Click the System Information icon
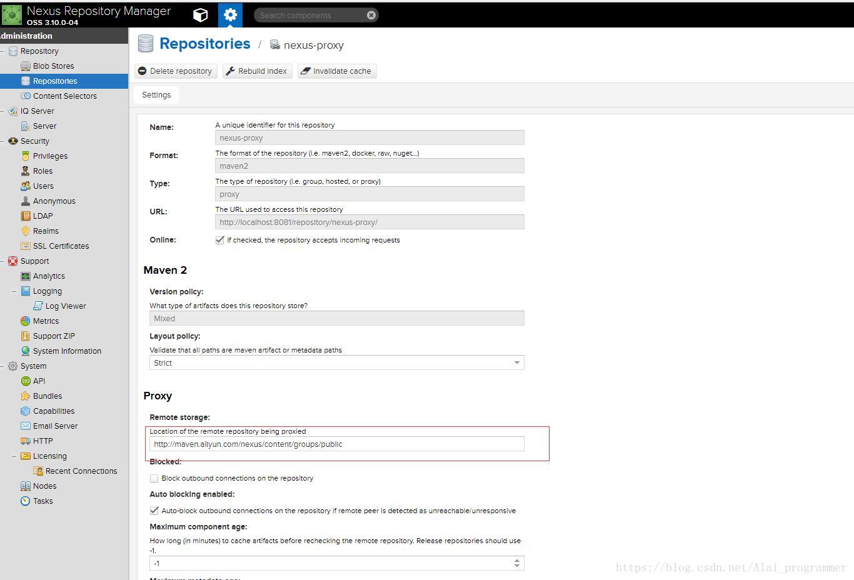 tap(25, 351)
